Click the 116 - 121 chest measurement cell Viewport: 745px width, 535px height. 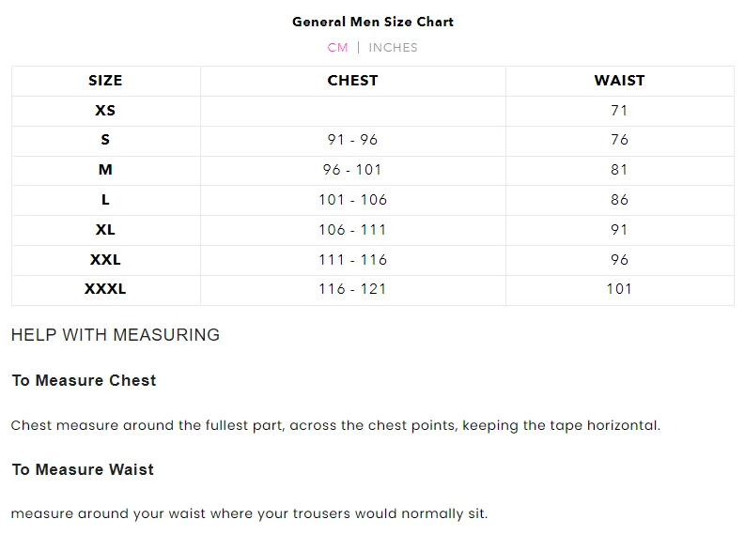pos(352,289)
